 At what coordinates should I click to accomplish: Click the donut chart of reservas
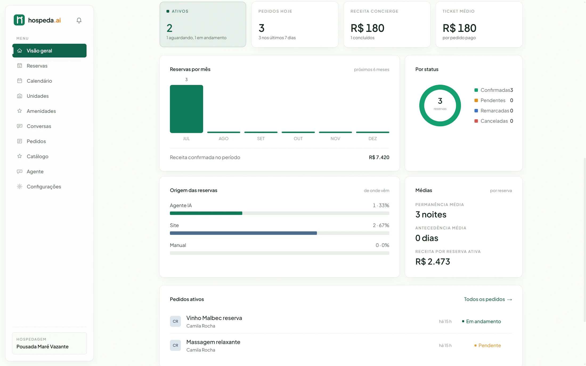point(440,105)
